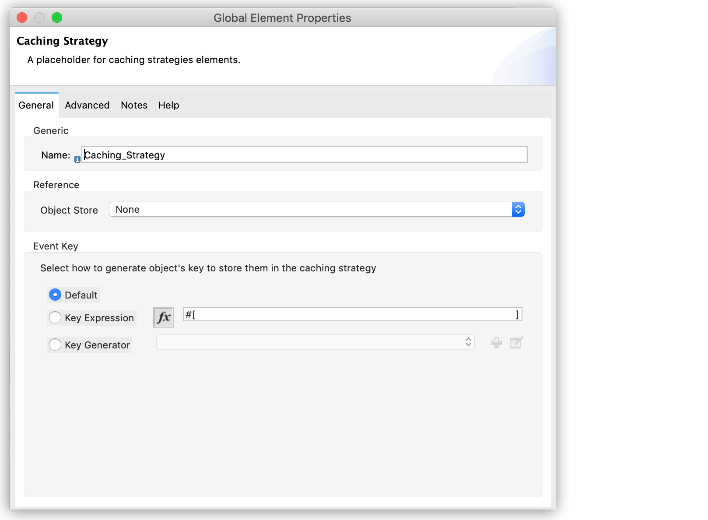Viewport: 708px width, 520px height.
Task: Click the fx expression function icon
Action: (x=163, y=317)
